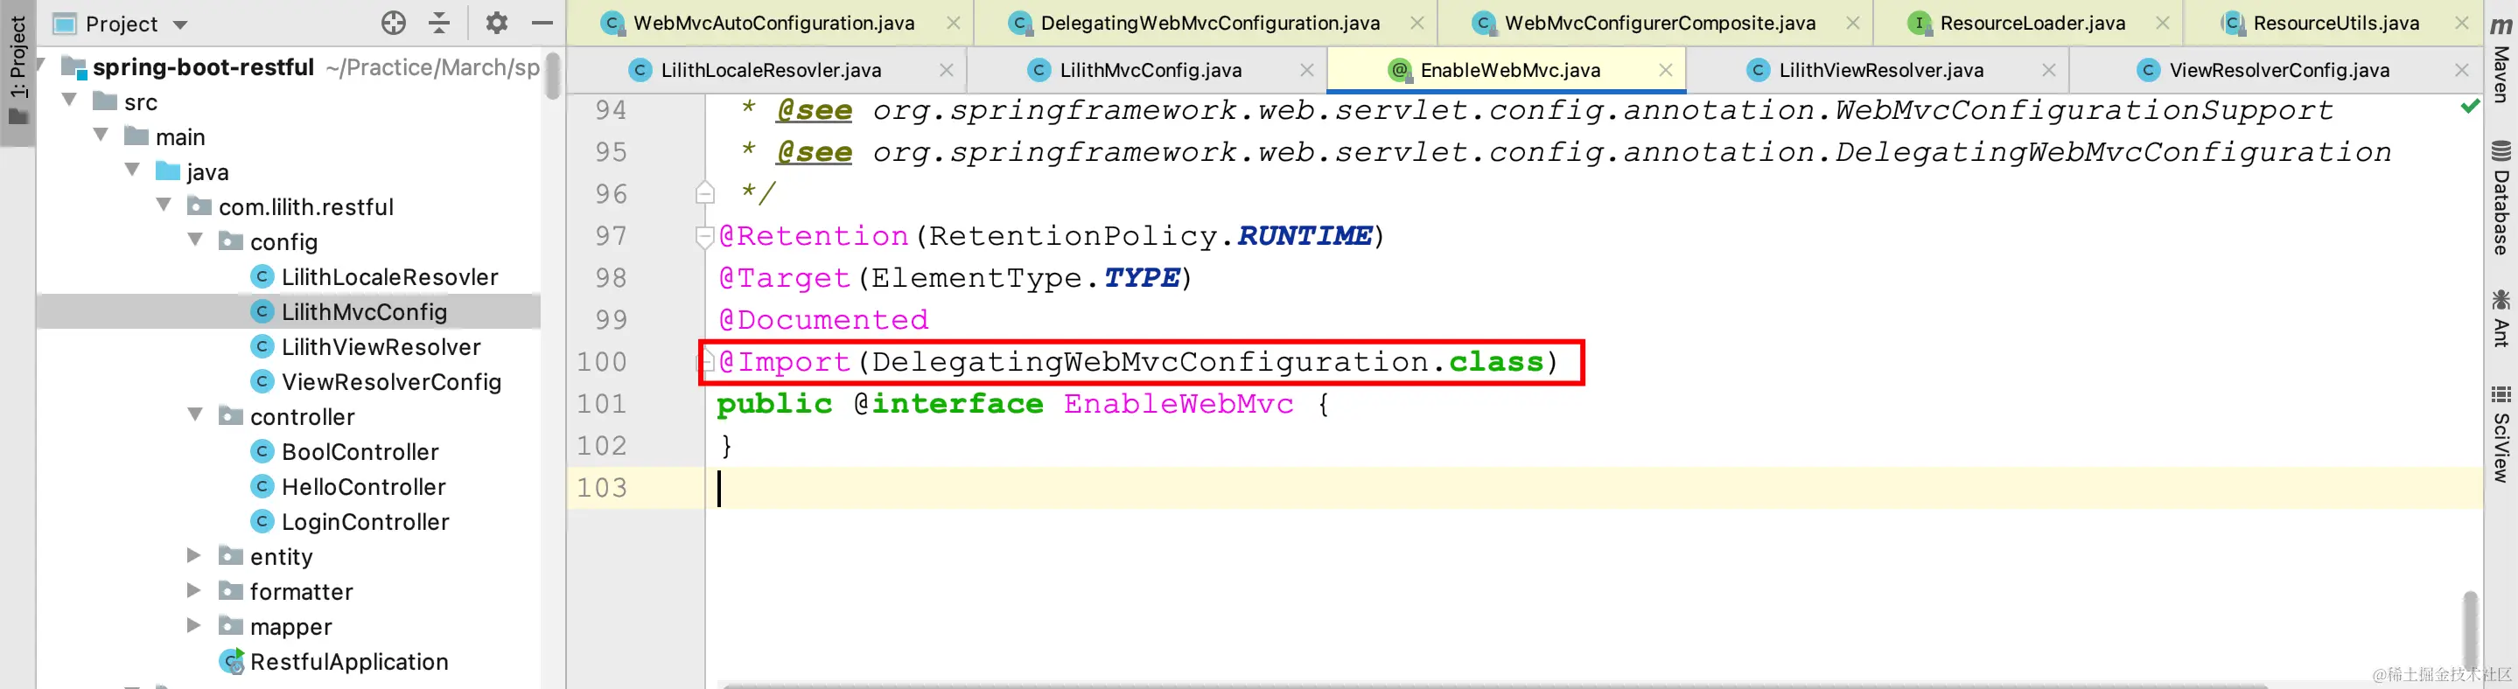Close the WebMvcConfigurerComposite.java tab
The width and height of the screenshot is (2518, 689).
pos(1852,23)
